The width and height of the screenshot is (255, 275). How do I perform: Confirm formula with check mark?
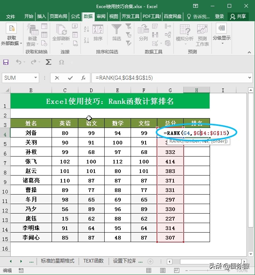70,78
